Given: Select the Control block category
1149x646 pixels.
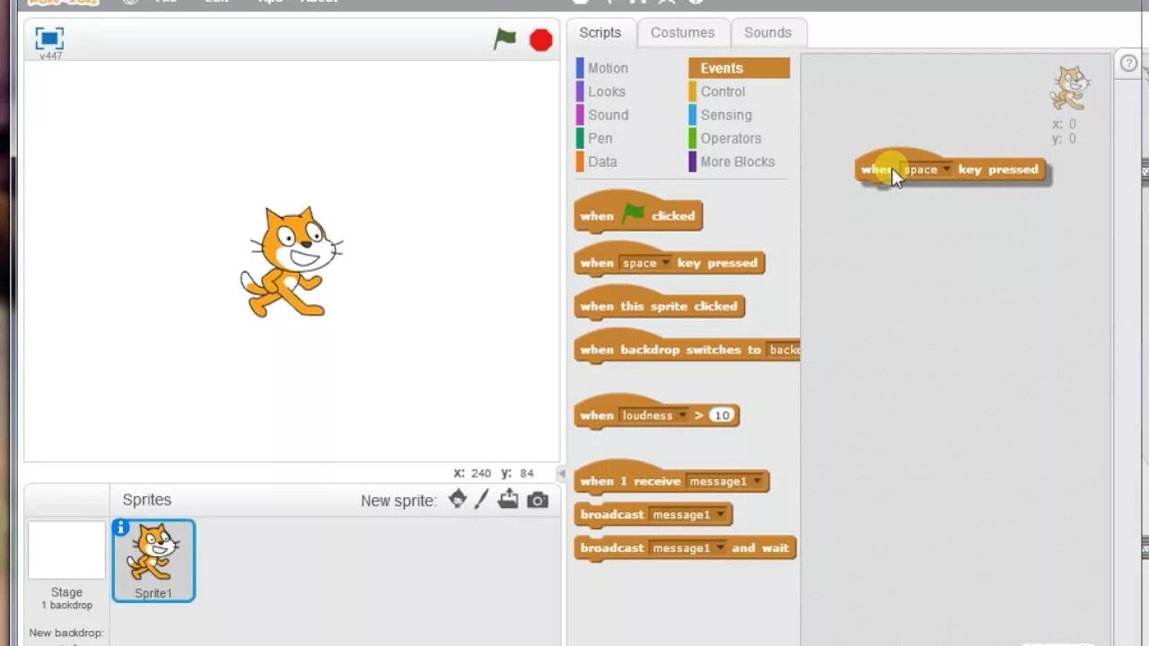Looking at the screenshot, I should (723, 92).
